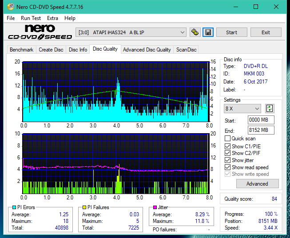Switch to the ScanDisc tab
The width and height of the screenshot is (290, 238).
coord(186,50)
